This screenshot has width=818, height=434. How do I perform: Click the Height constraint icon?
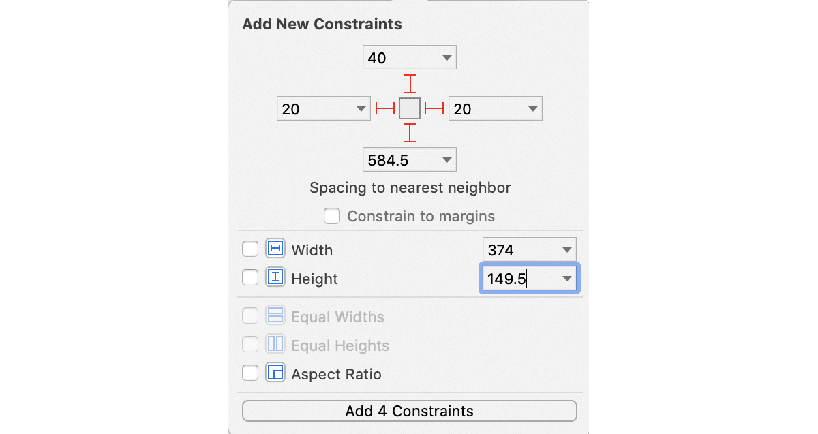pos(275,278)
